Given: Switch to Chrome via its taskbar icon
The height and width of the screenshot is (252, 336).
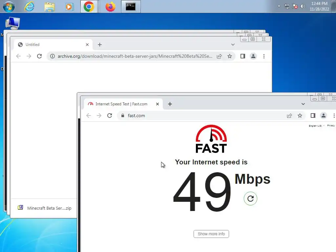Looking at the screenshot, I should coord(89,7).
